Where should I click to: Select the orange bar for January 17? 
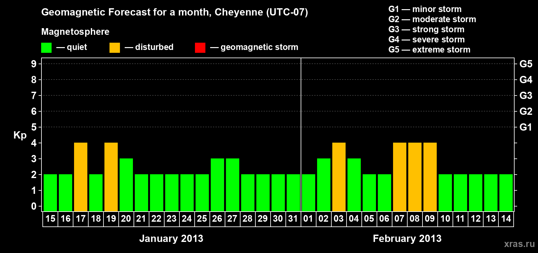(x=81, y=177)
